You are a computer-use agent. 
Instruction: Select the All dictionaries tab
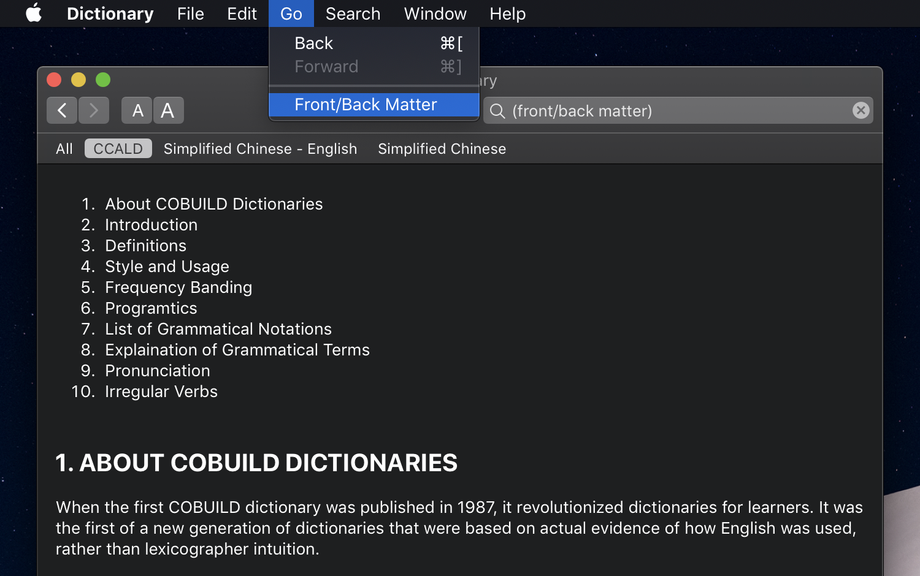(64, 149)
